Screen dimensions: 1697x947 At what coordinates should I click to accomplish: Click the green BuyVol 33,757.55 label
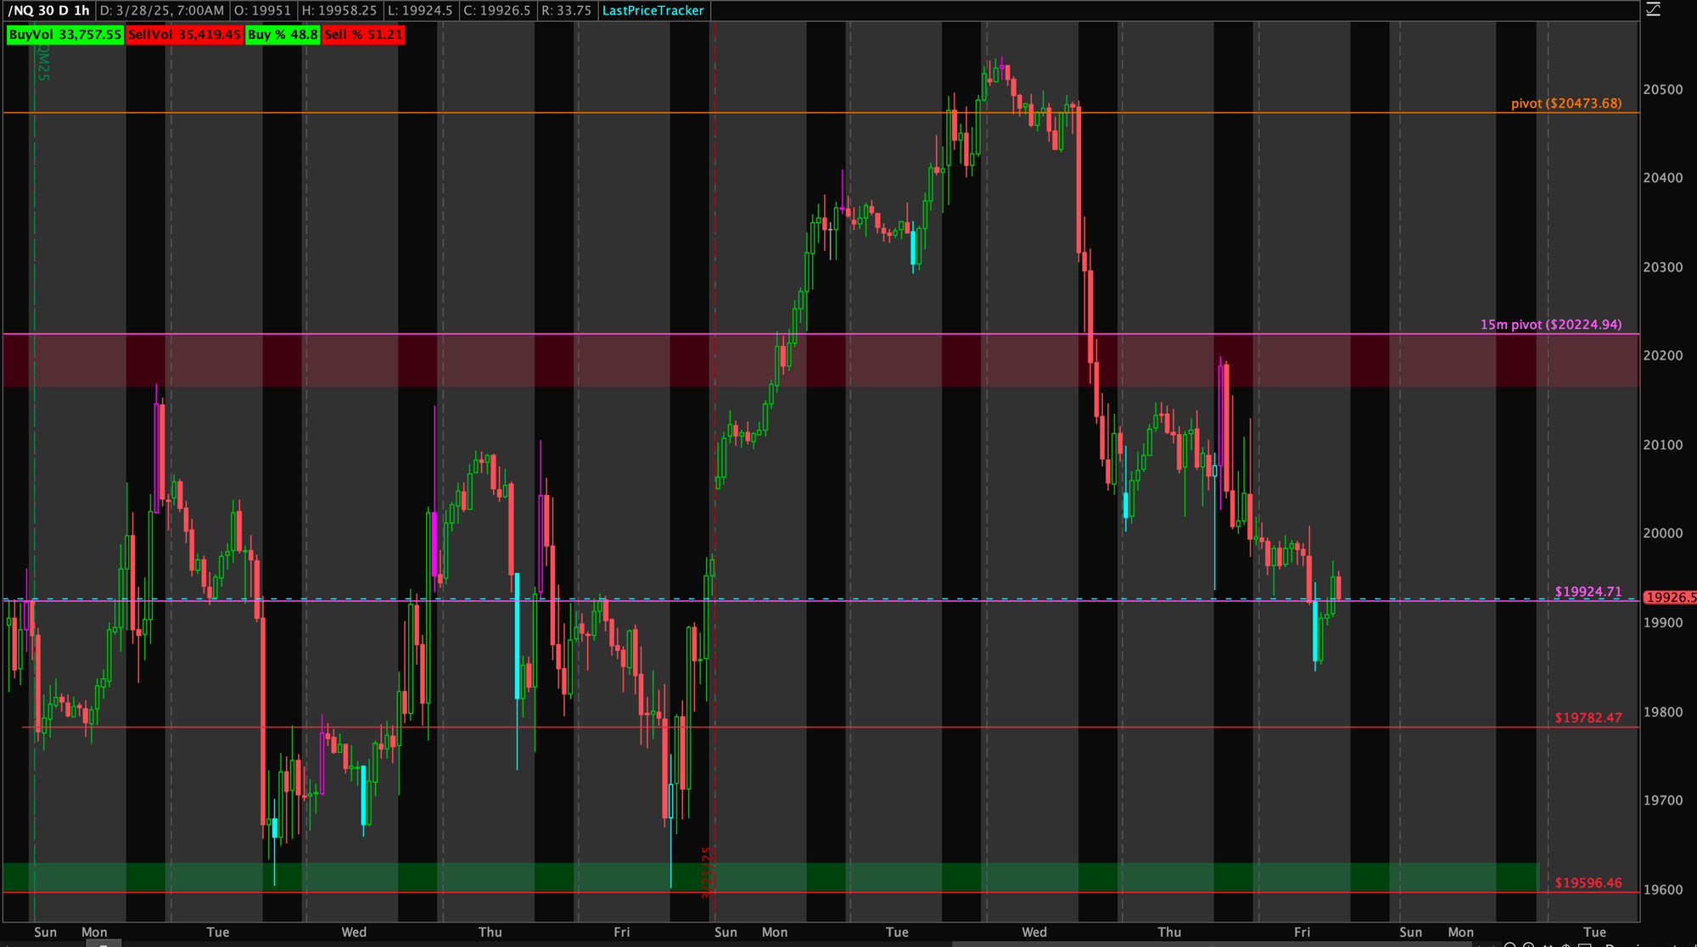click(x=65, y=35)
